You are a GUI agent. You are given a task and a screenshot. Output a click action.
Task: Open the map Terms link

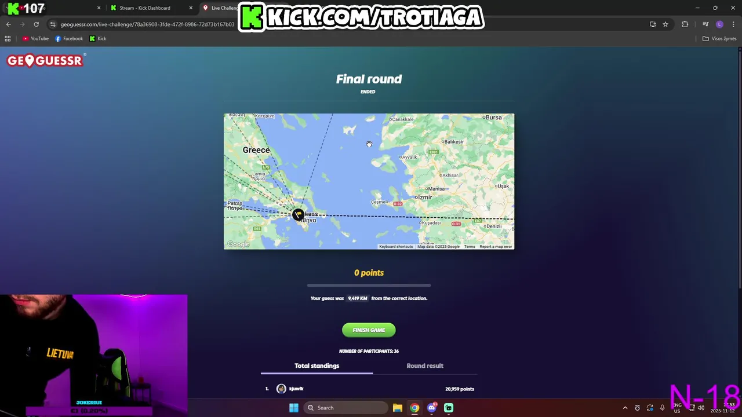pos(469,247)
